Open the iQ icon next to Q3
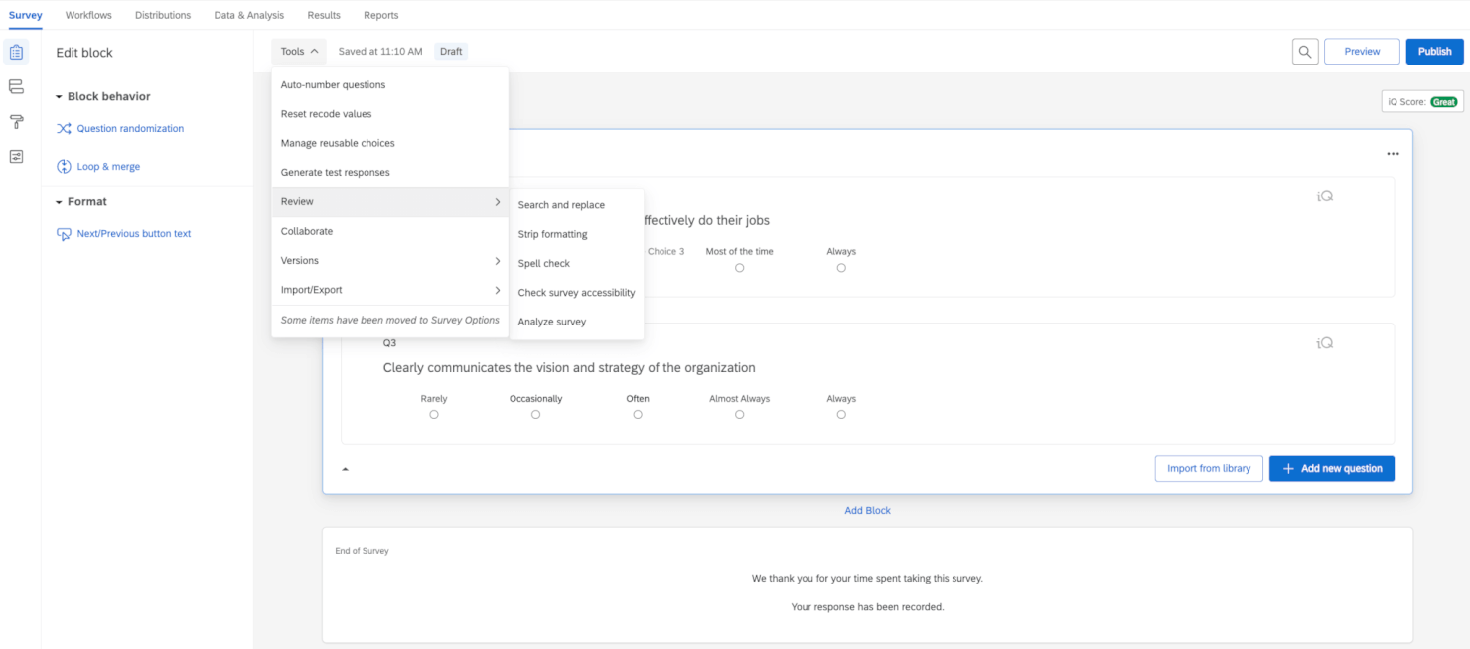1470x649 pixels. tap(1324, 342)
